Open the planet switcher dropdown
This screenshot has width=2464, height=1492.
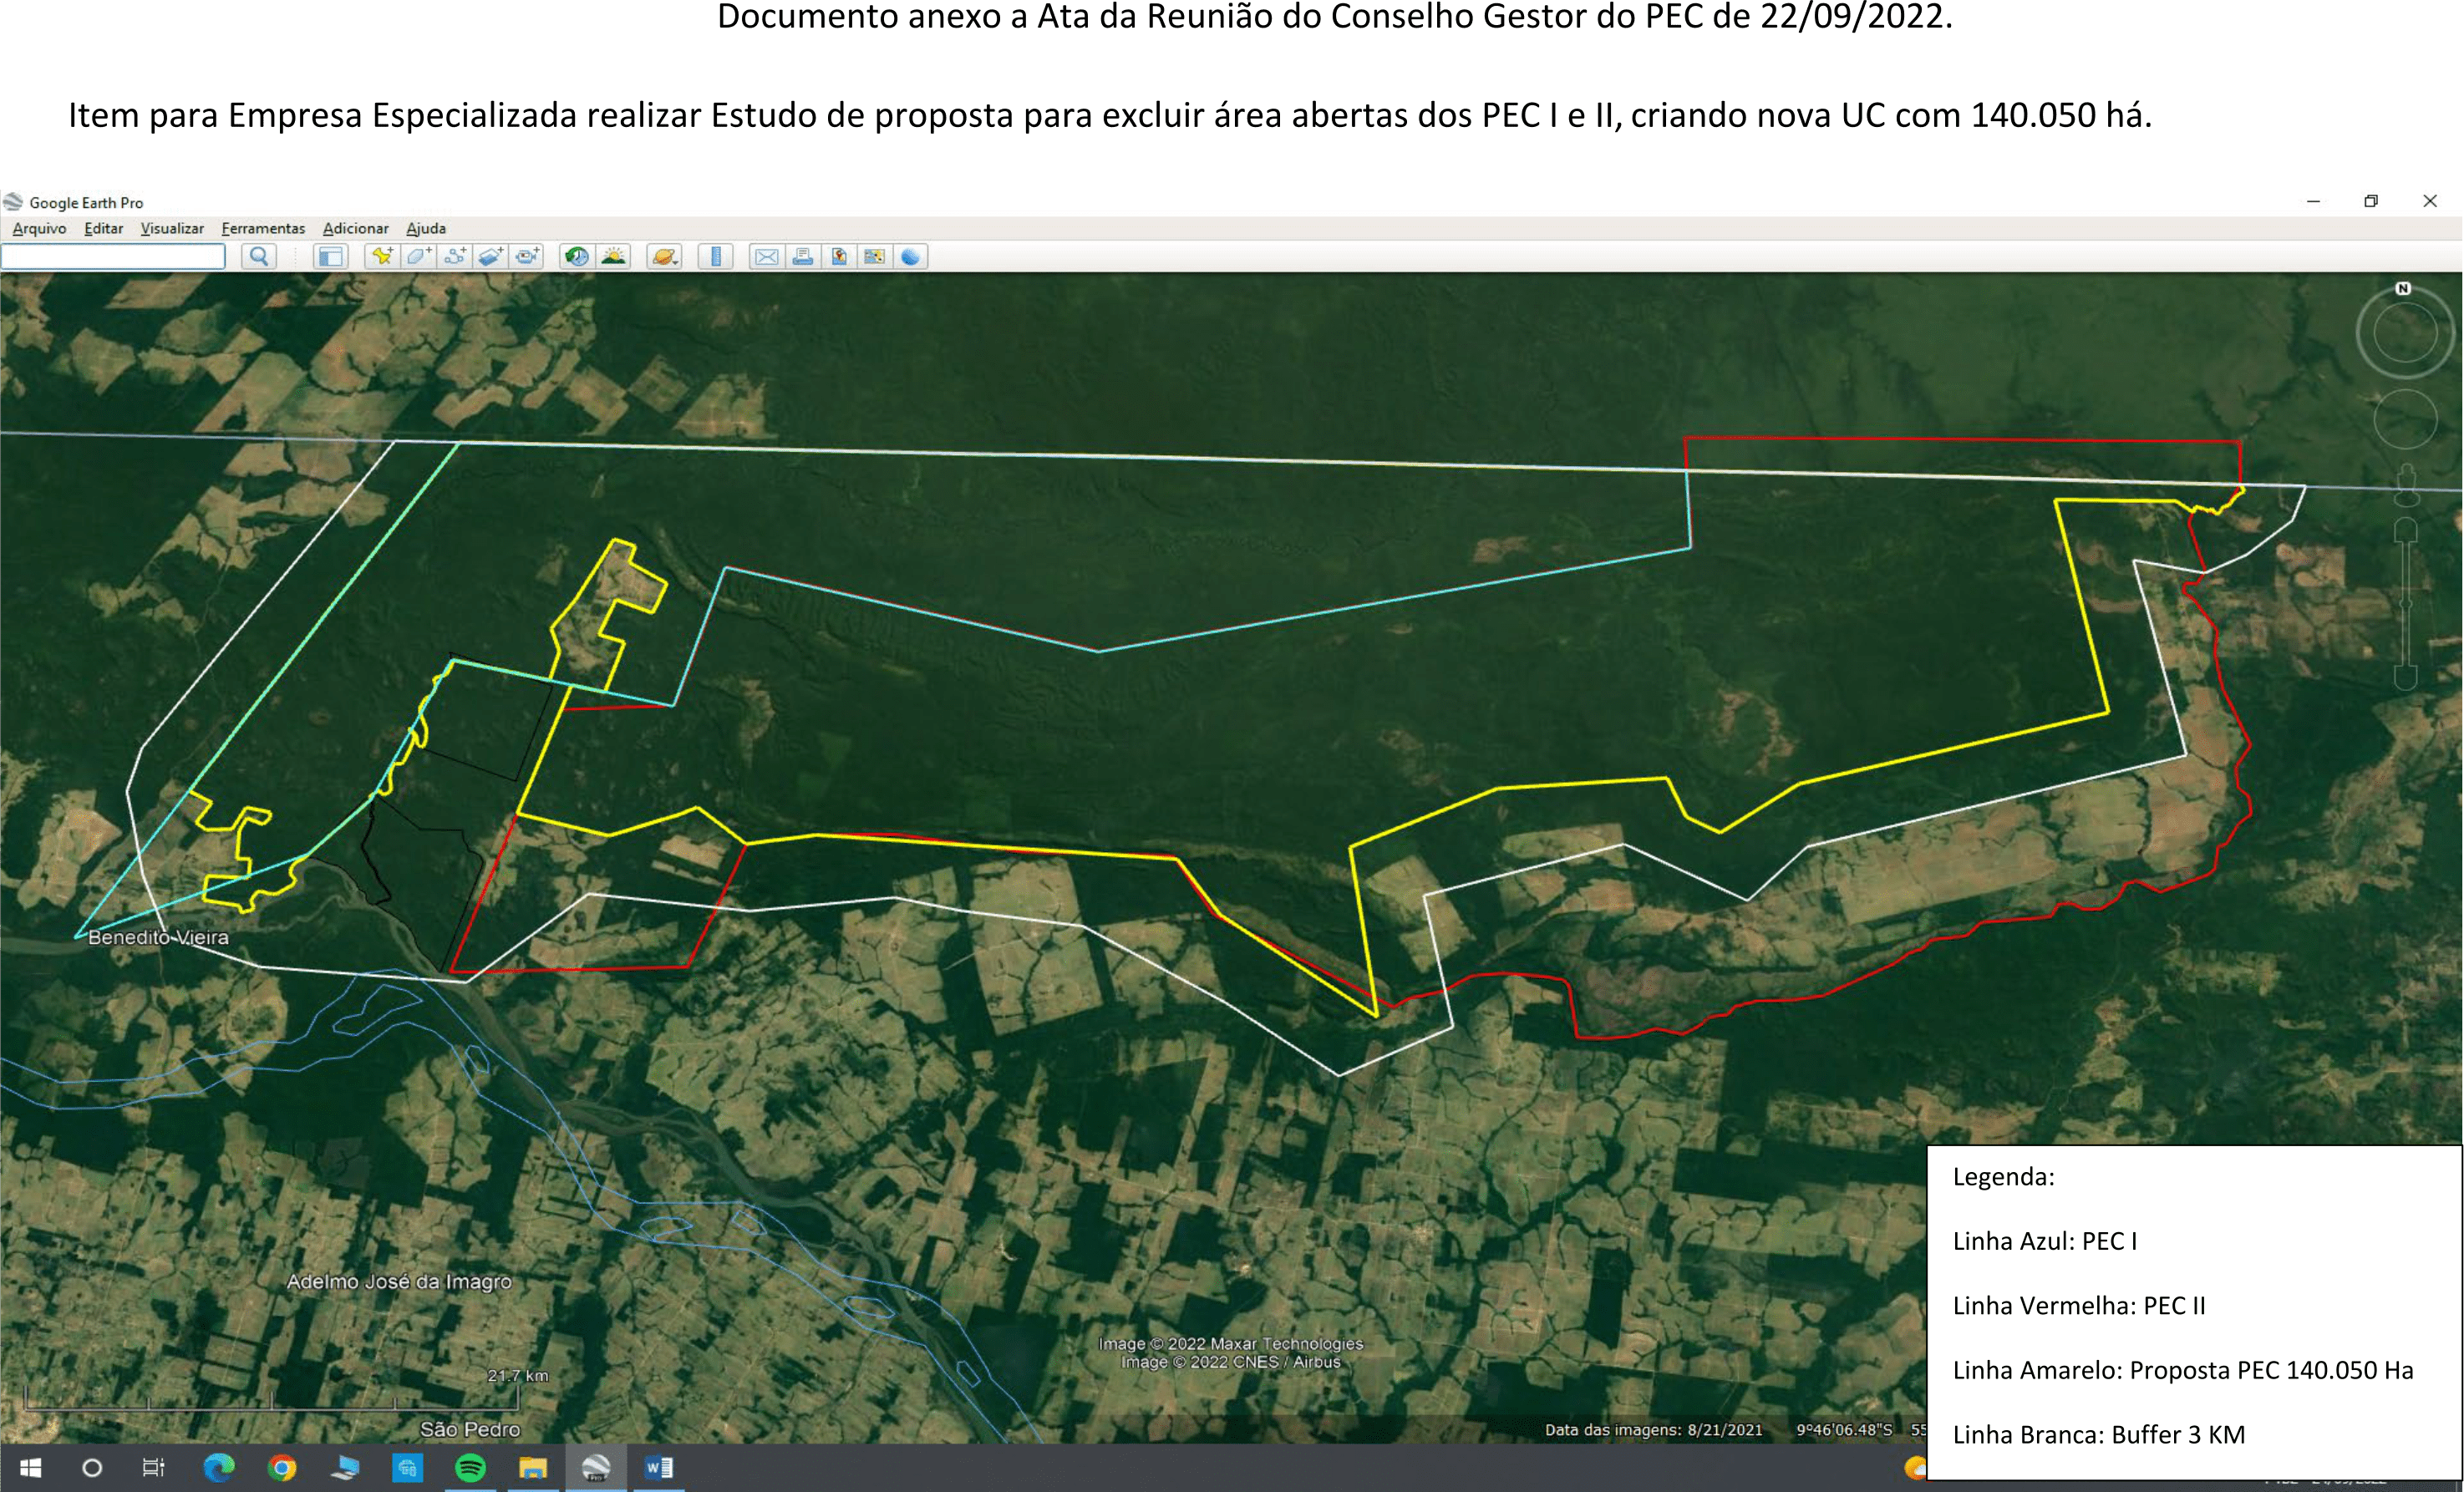pyautogui.click(x=665, y=257)
